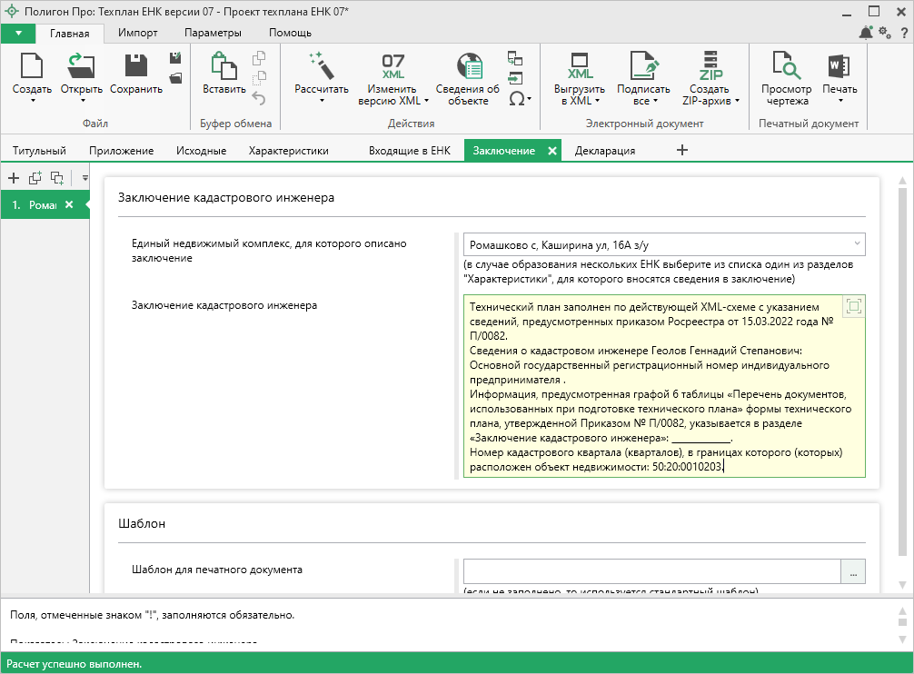The height and width of the screenshot is (674, 914).
Task: Open the Omega special symbol dropdown
Action: coord(519,99)
